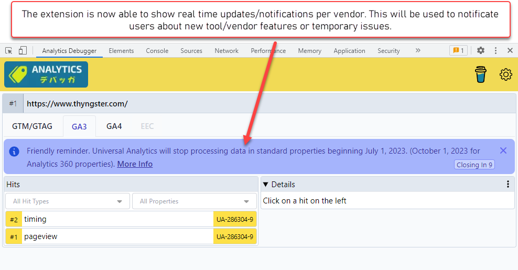Click the inspect element picker icon

coord(9,51)
